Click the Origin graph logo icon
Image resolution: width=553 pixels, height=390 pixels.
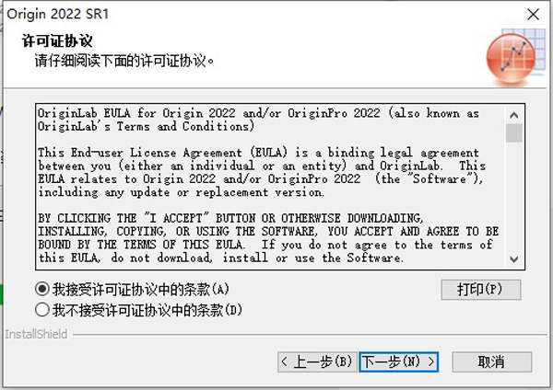[x=515, y=57]
